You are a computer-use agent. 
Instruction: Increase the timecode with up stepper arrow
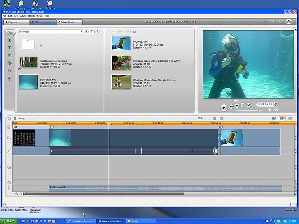276,103
